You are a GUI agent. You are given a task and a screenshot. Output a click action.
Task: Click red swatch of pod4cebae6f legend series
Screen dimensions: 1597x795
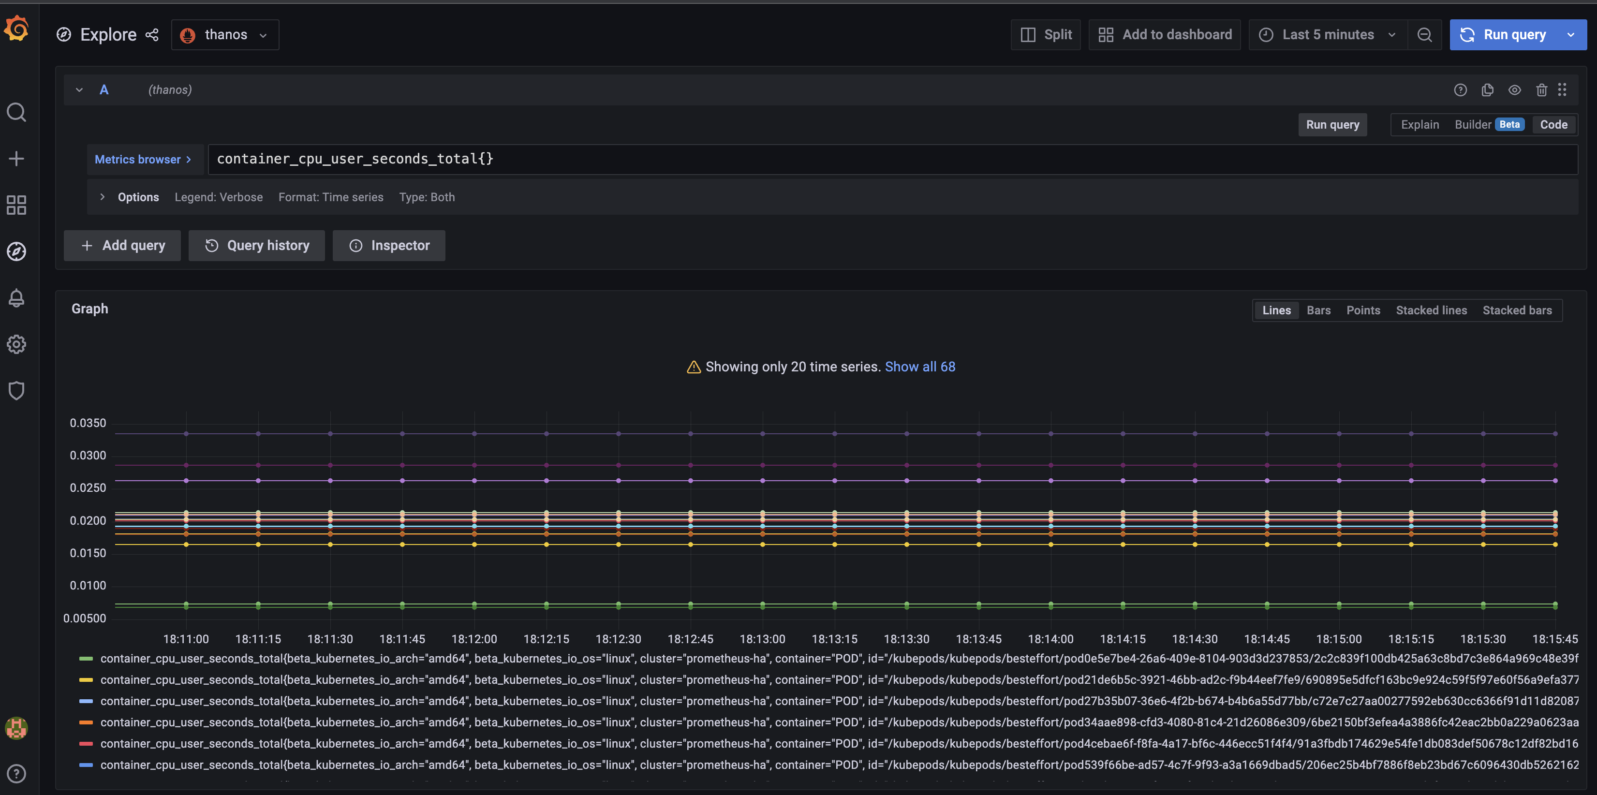pos(86,744)
